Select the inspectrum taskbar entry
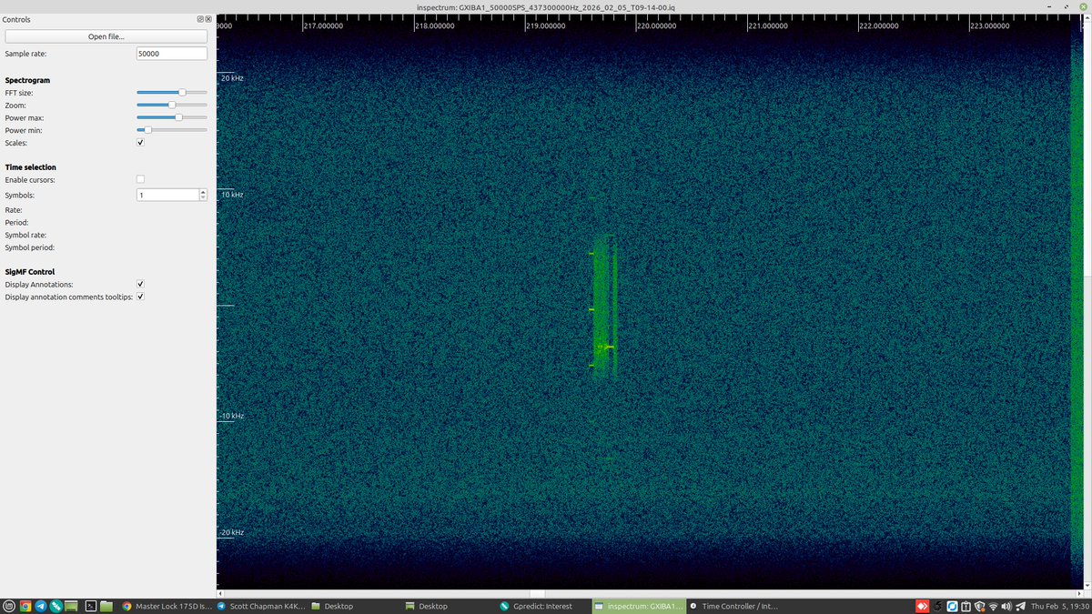 click(639, 606)
